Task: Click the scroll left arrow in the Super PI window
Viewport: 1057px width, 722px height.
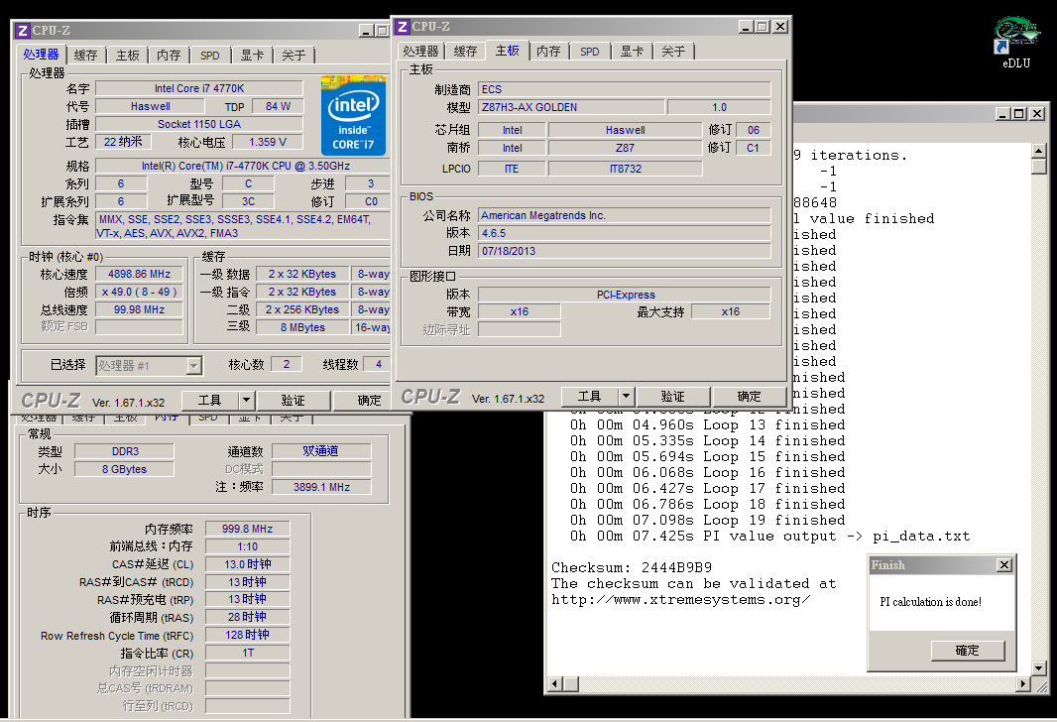Action: (x=555, y=684)
